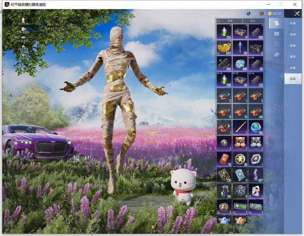Screen dimensions: 304x236
Task: Close the emulator window
Action: 295,4
